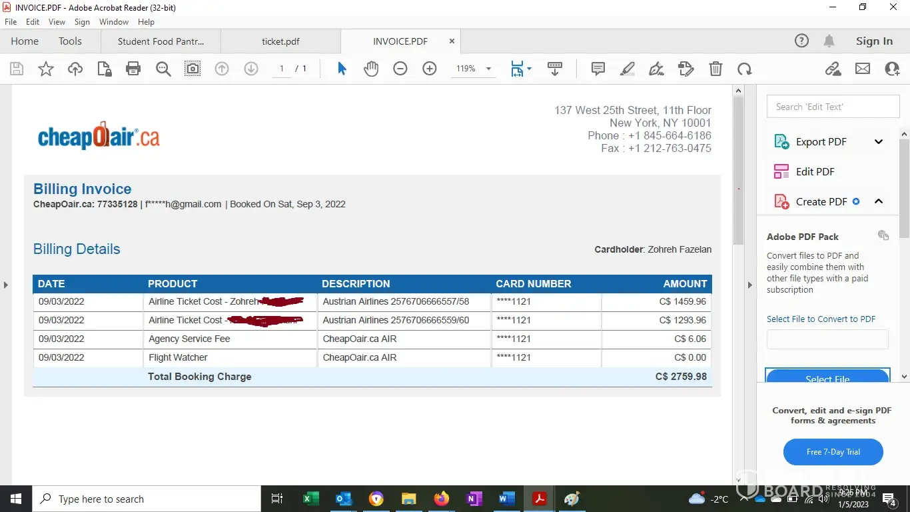Add a star bookmark to file
Image resolution: width=910 pixels, height=512 pixels.
[x=46, y=69]
